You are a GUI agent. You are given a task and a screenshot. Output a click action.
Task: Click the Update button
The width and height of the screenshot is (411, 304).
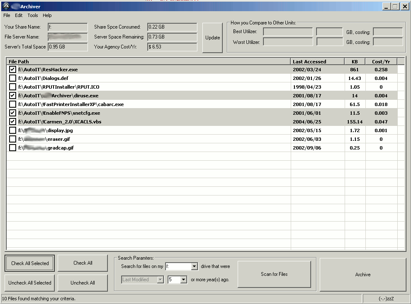[213, 38]
